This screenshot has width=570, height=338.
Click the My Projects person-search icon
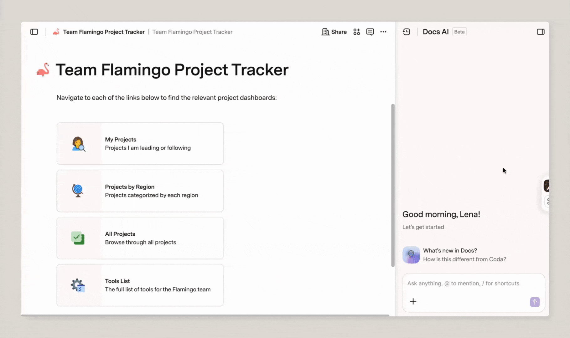79,144
